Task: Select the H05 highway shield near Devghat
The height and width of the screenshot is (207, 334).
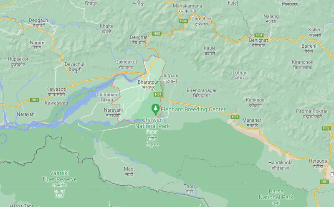Action: coord(157,33)
